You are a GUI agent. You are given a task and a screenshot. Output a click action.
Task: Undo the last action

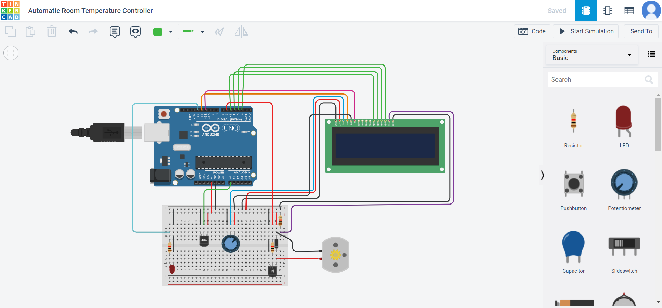pyautogui.click(x=73, y=31)
